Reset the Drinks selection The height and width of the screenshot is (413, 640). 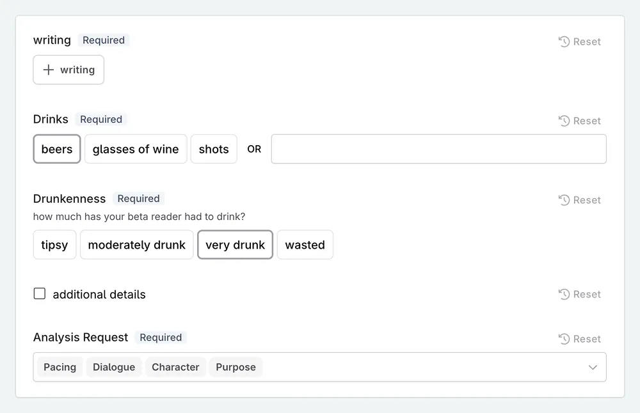579,121
